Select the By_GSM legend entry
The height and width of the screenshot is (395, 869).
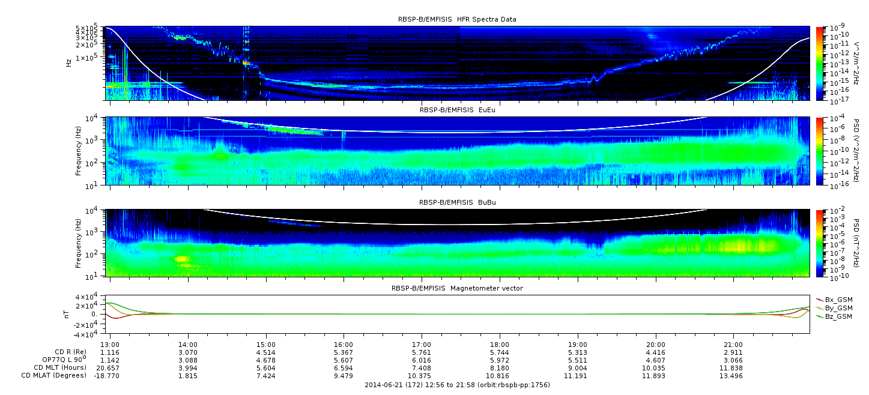tap(834, 308)
